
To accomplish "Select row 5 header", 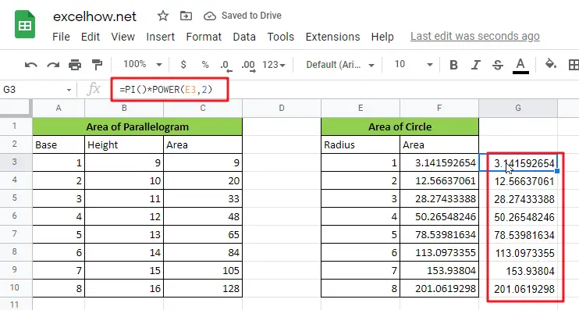I will point(14,198).
